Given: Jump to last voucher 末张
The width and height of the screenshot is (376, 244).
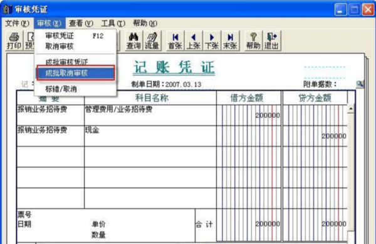Looking at the screenshot, I should [230, 41].
